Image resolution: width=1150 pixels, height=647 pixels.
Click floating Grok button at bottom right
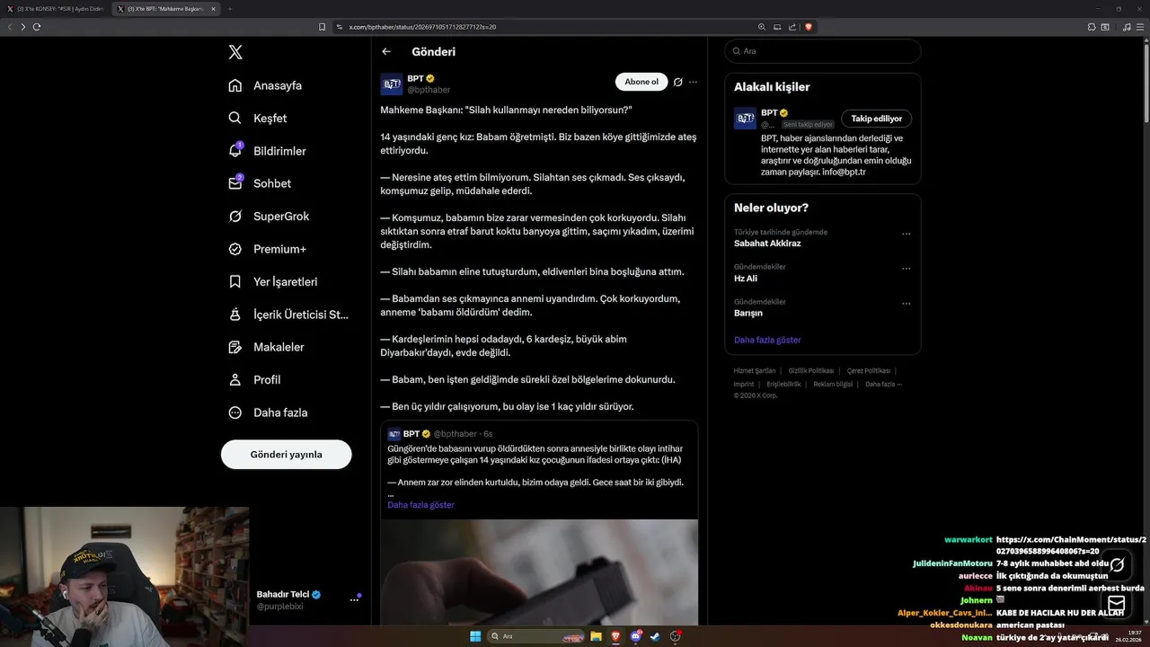(x=1117, y=565)
